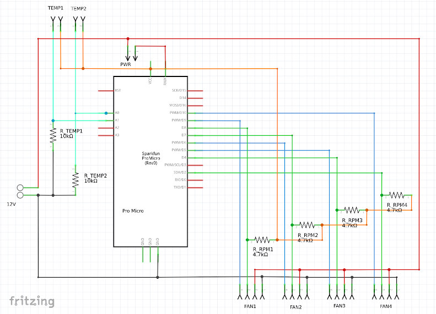Image resolution: width=436 pixels, height=314 pixels.
Task: Click the R_RPM1 label text
Action: [x=263, y=249]
